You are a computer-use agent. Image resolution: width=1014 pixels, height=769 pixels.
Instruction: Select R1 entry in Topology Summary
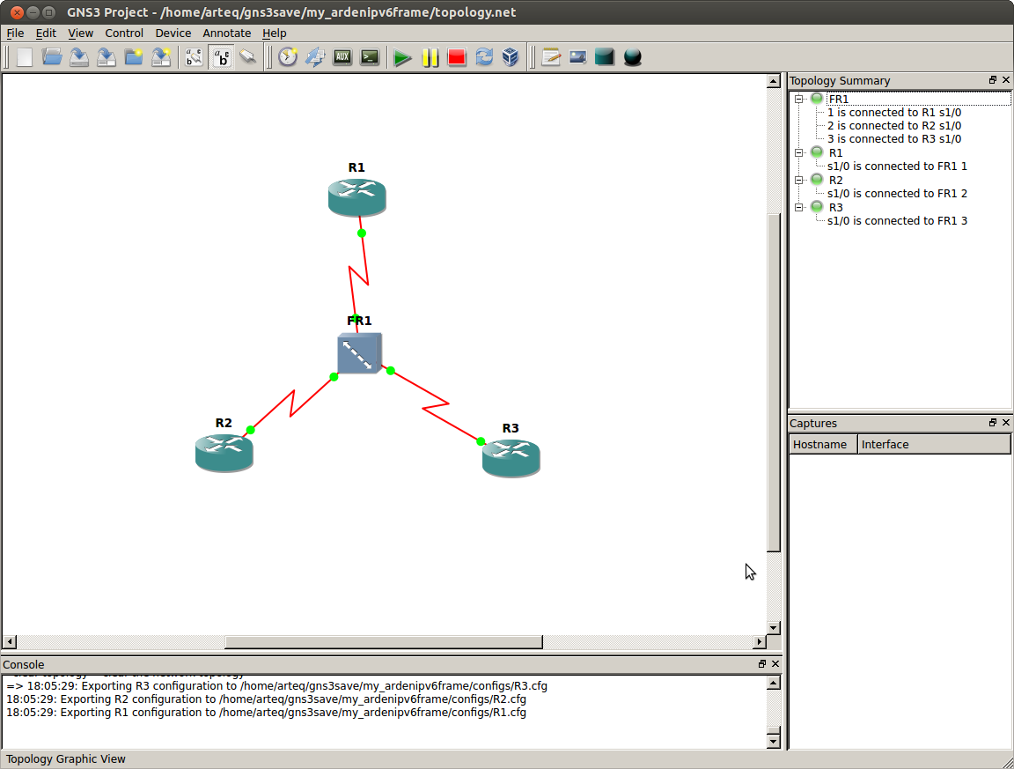pyautogui.click(x=835, y=152)
